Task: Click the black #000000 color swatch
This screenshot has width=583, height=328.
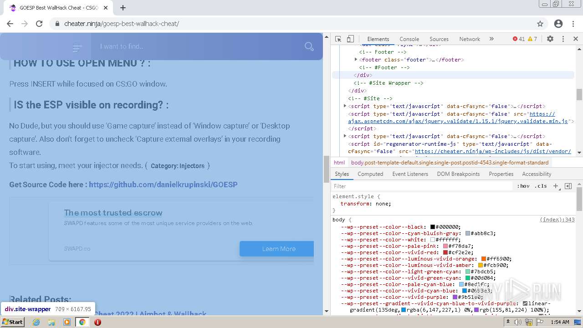Action: pos(433,227)
